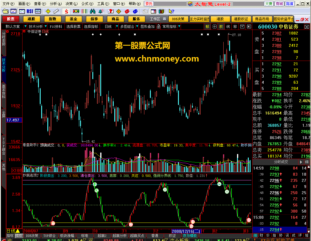Image resolution: width=311 pixels, height=241 pixels.
Task: Click the arrow with question mark help icon
Action: pos(171,11)
